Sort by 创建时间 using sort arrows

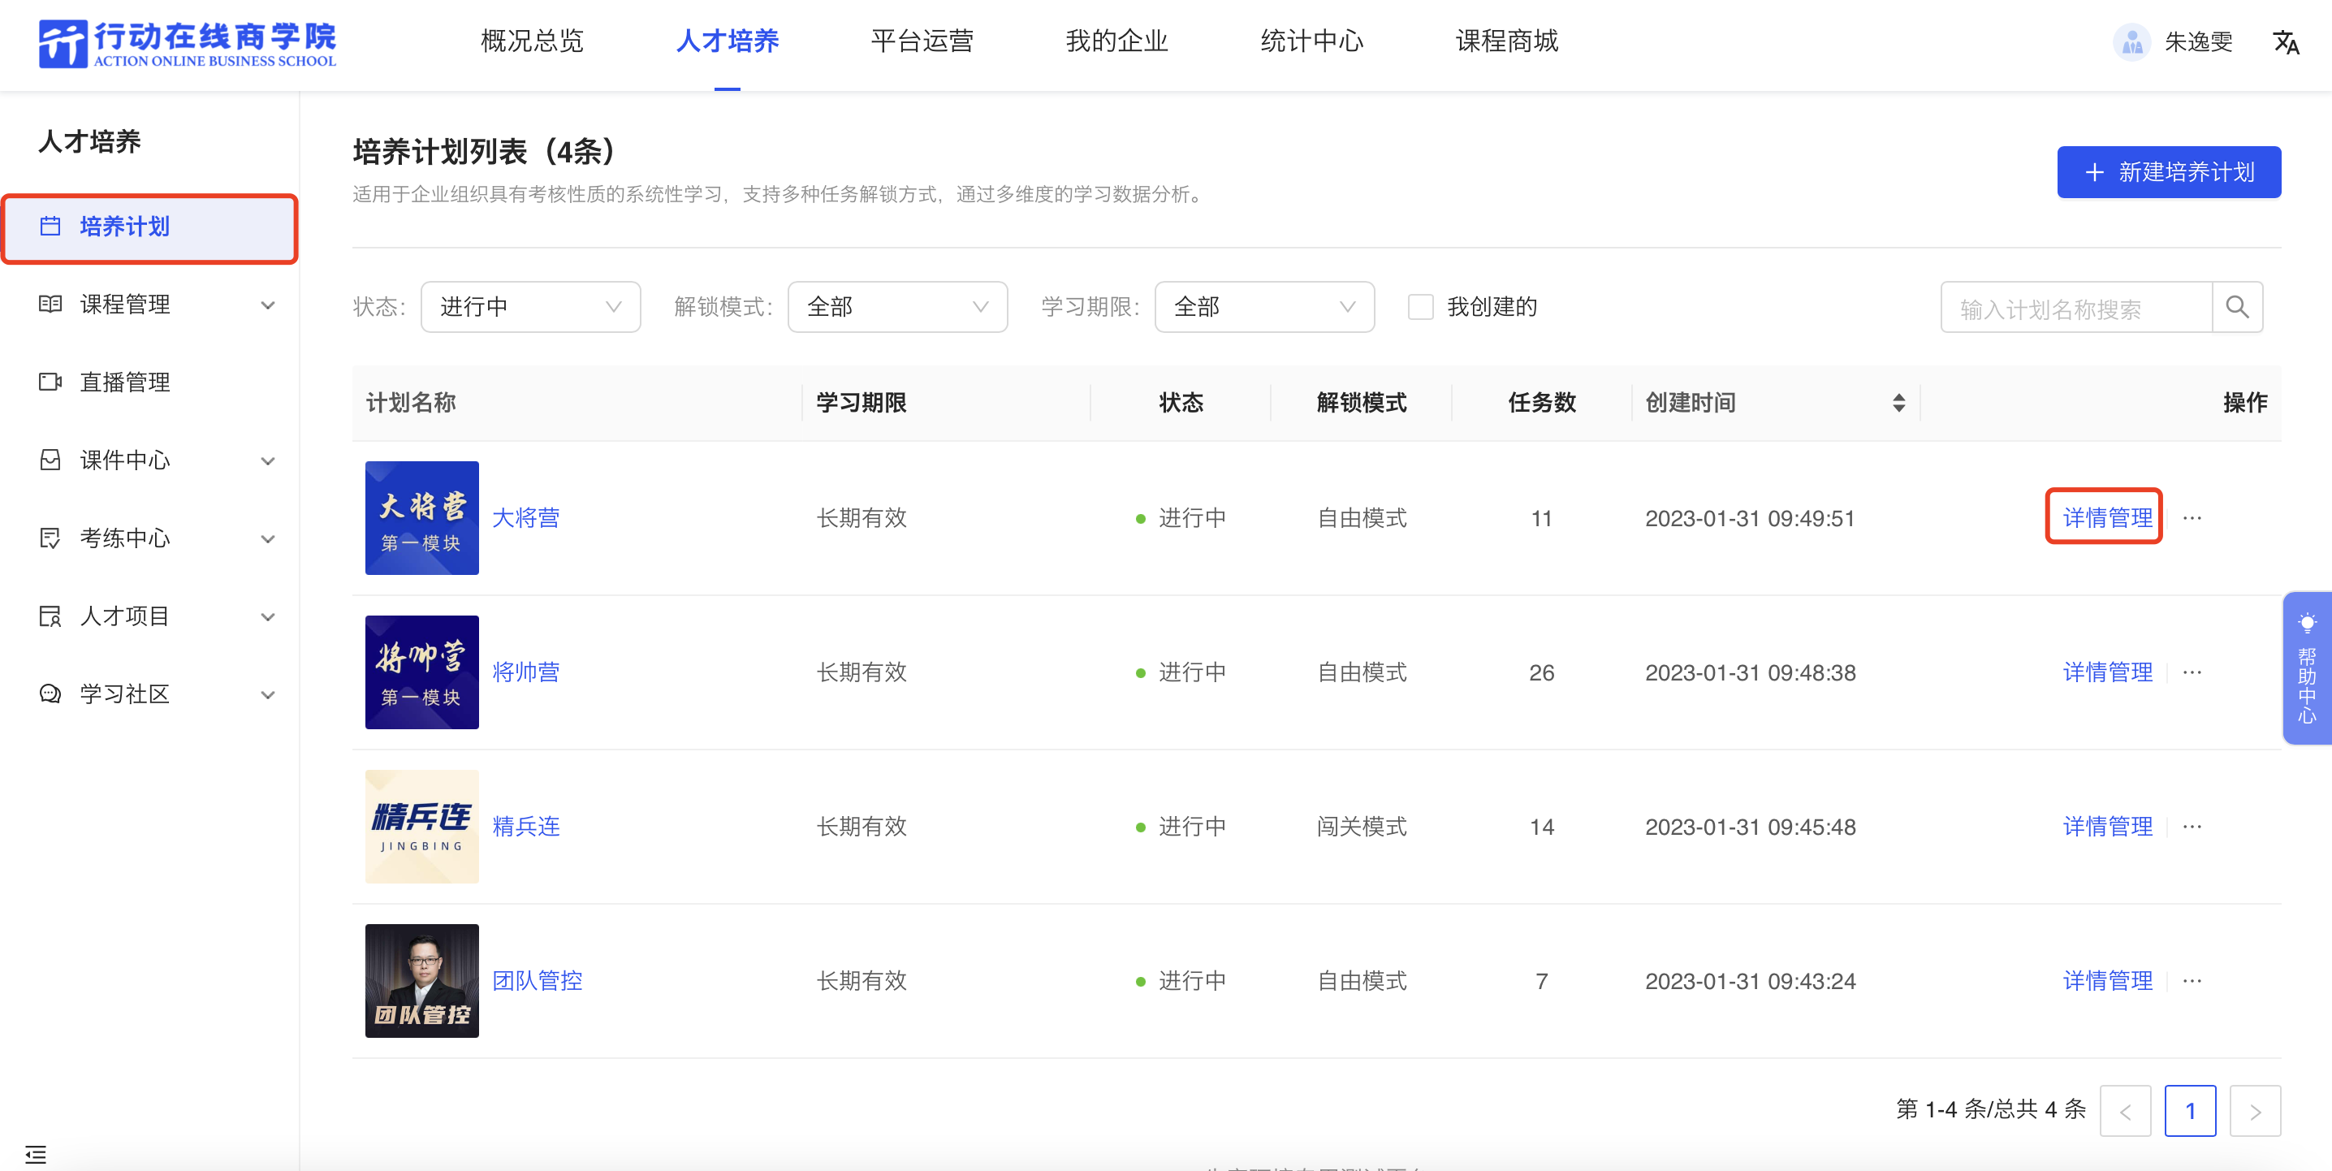1898,403
